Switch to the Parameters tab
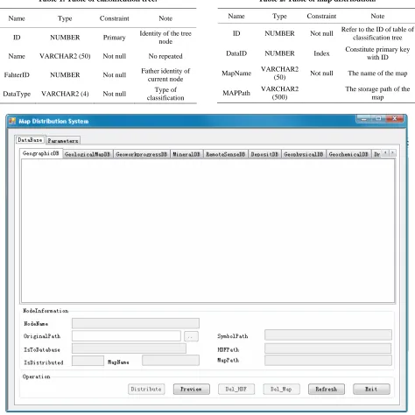Image resolution: width=415 pixels, height=415 pixels. pos(63,141)
